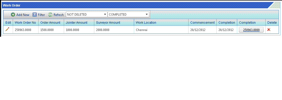Click the Filter label in the toolbar
Image resolution: width=282 pixels, height=100 pixels.
[x=41, y=15]
